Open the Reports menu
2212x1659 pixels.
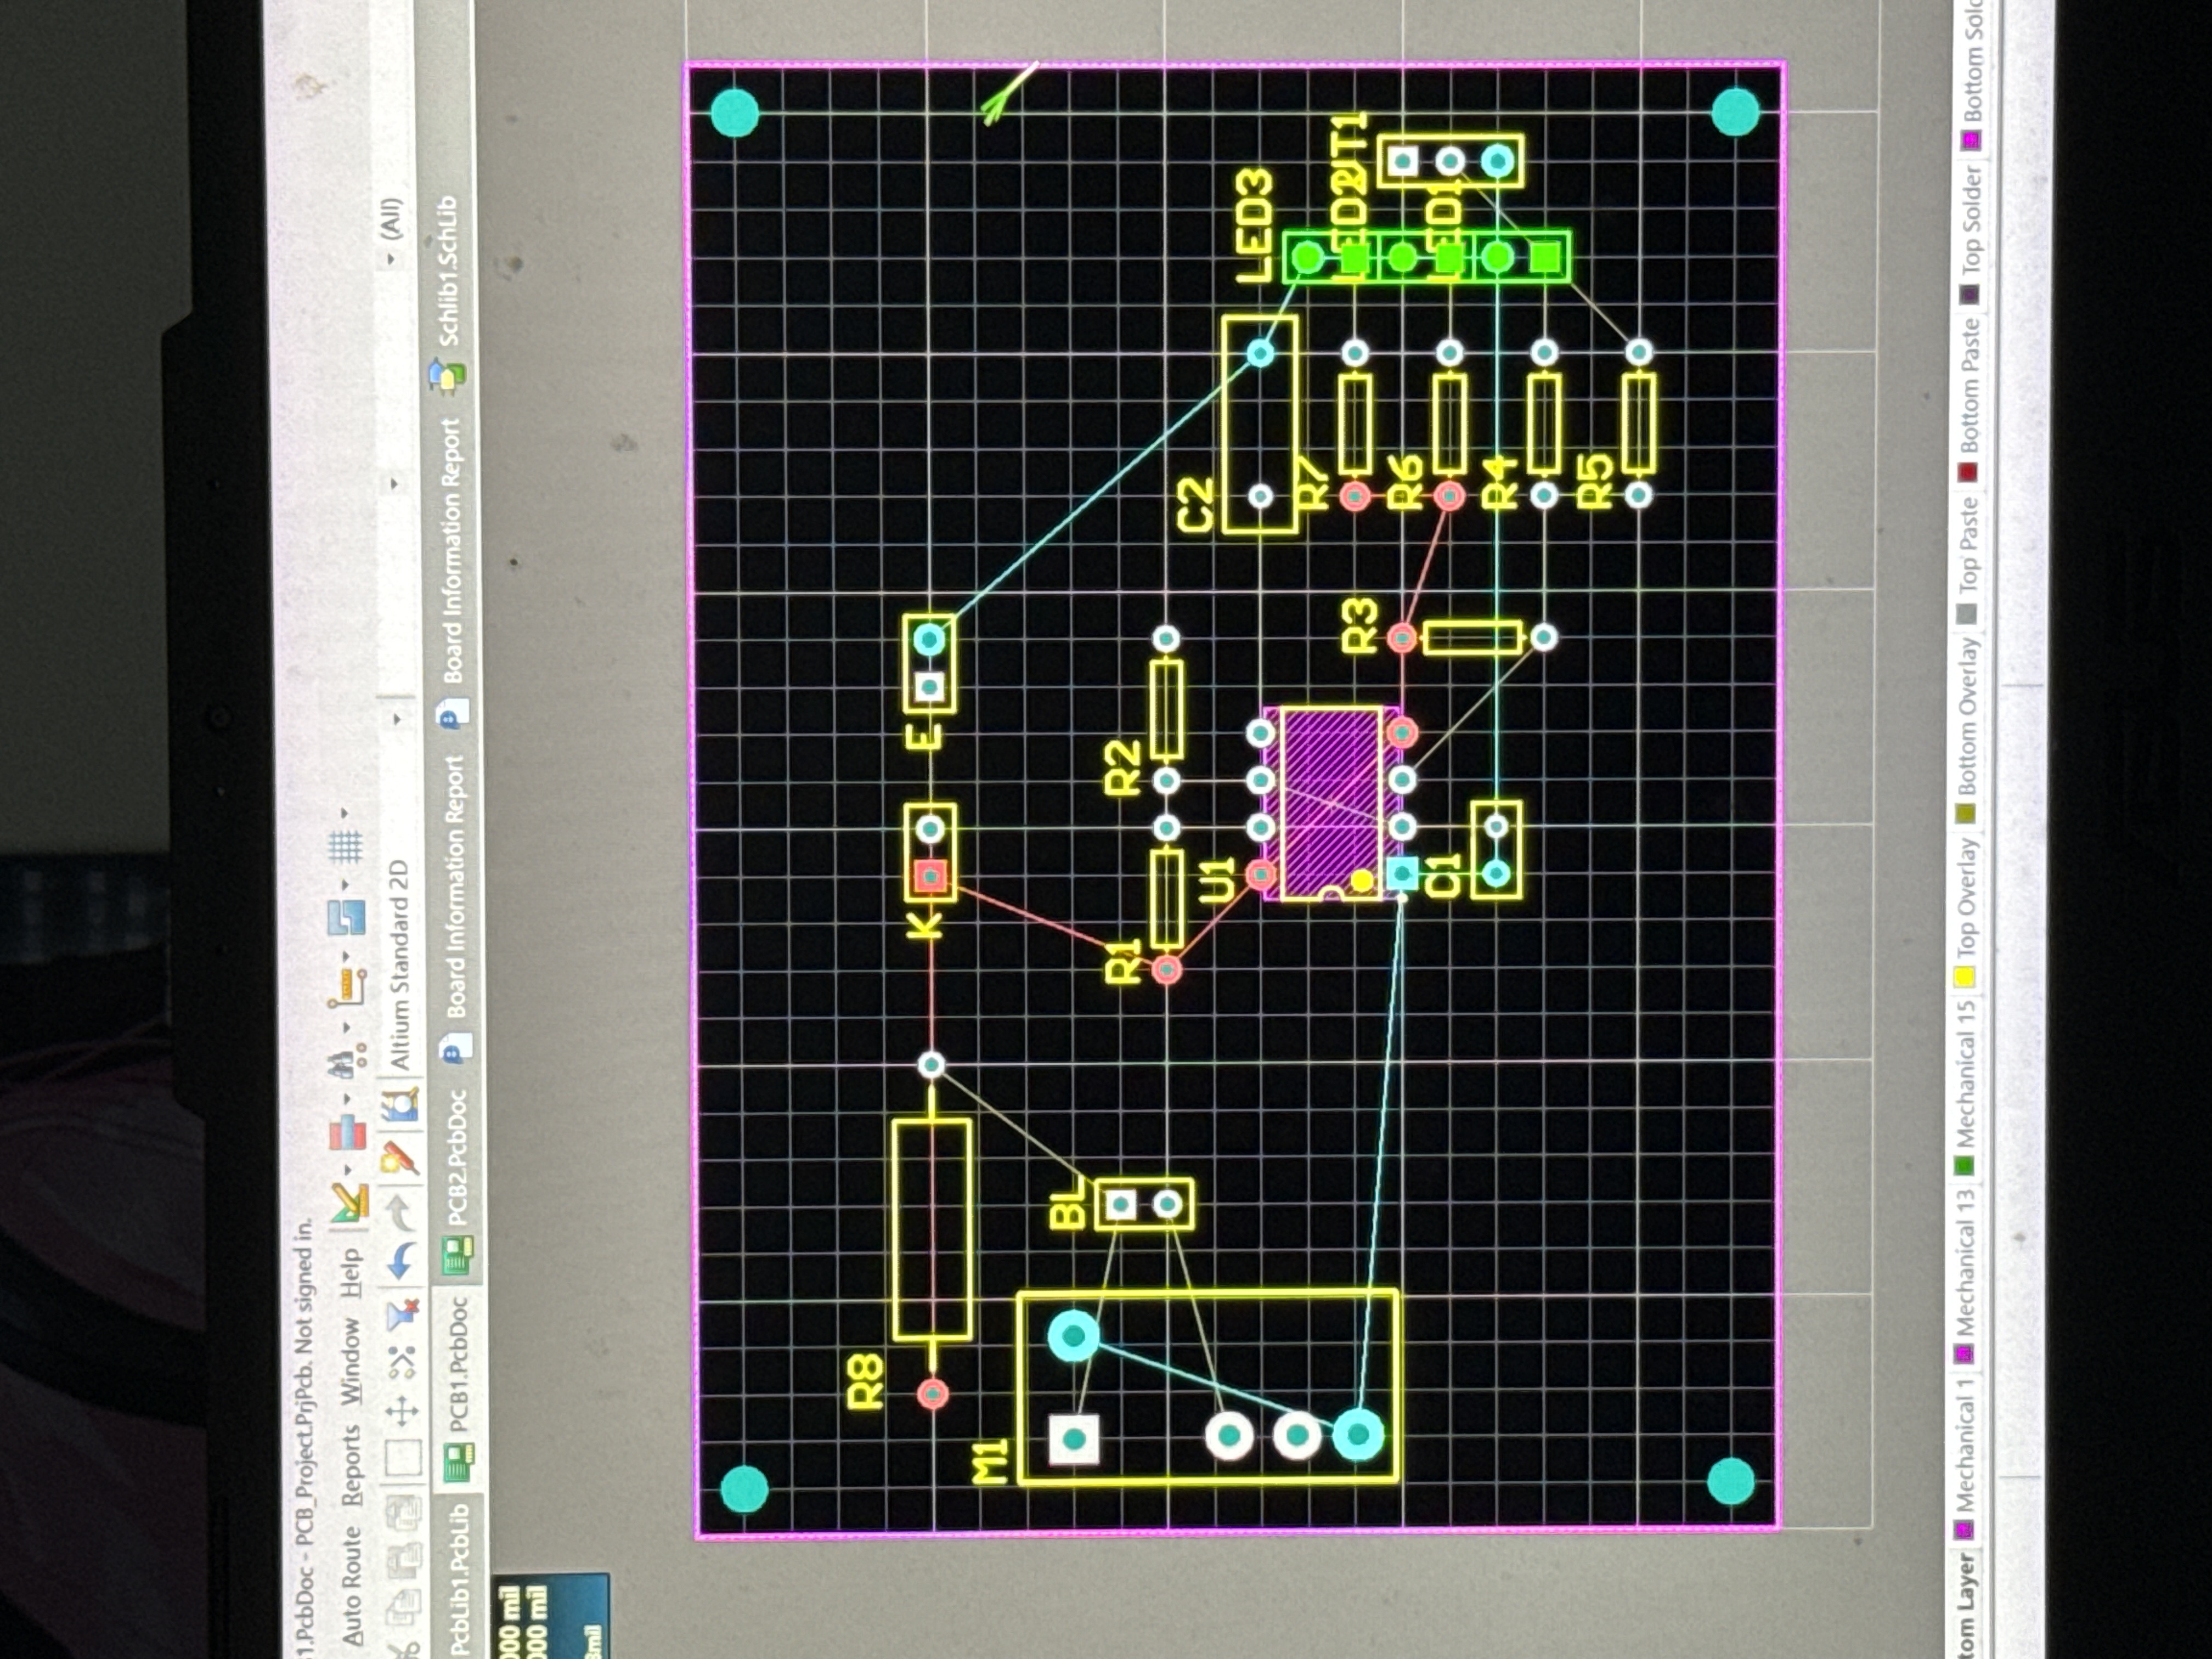pyautogui.click(x=351, y=1466)
